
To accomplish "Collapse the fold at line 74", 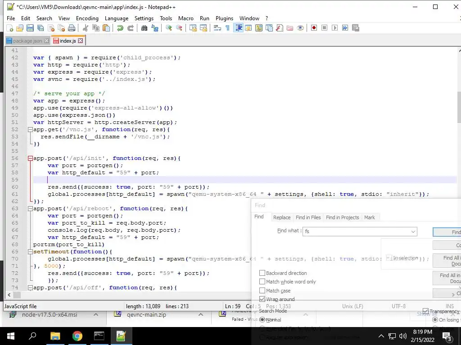I will (x=30, y=288).
